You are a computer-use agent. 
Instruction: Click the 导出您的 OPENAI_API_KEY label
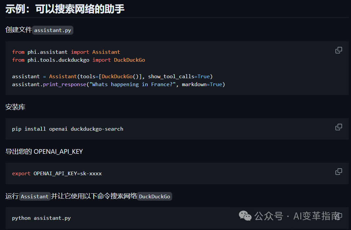click(44, 152)
